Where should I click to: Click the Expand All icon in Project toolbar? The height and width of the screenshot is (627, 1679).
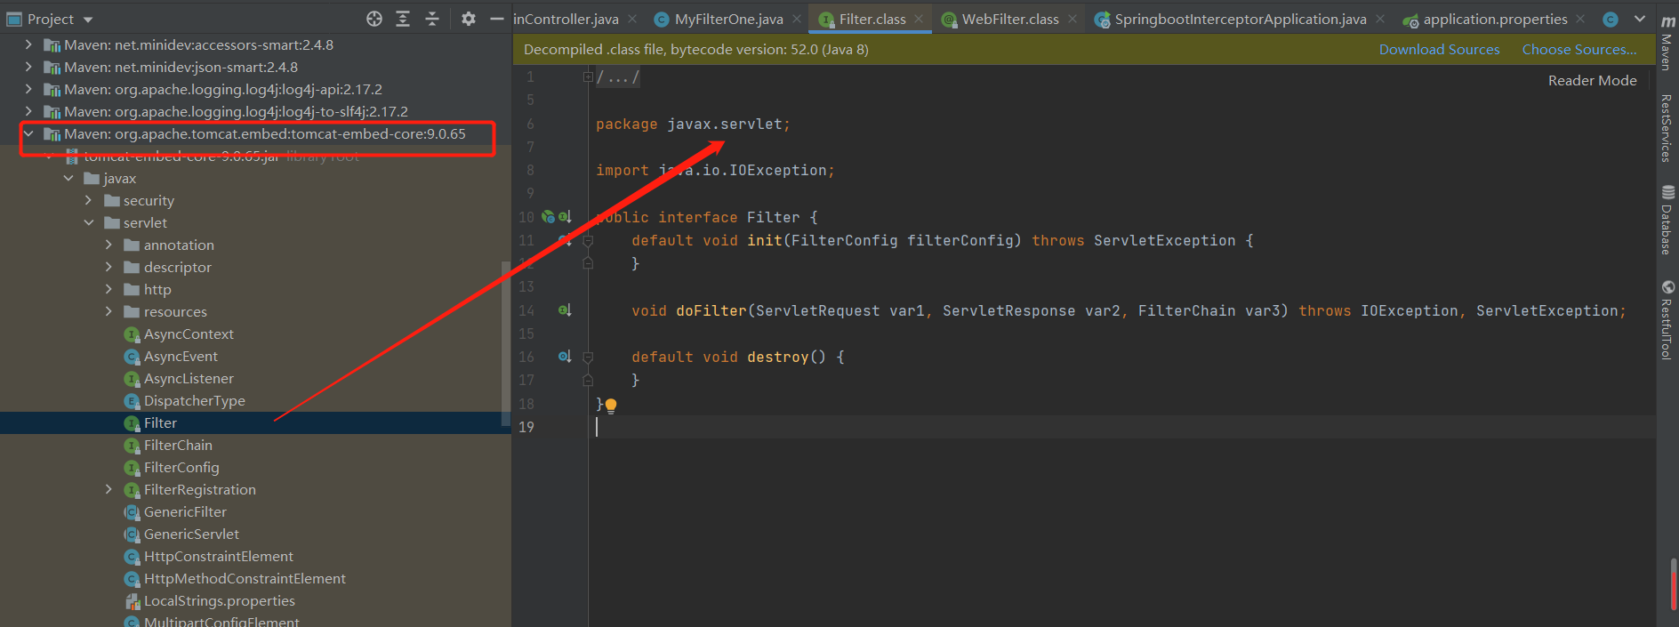click(x=403, y=19)
